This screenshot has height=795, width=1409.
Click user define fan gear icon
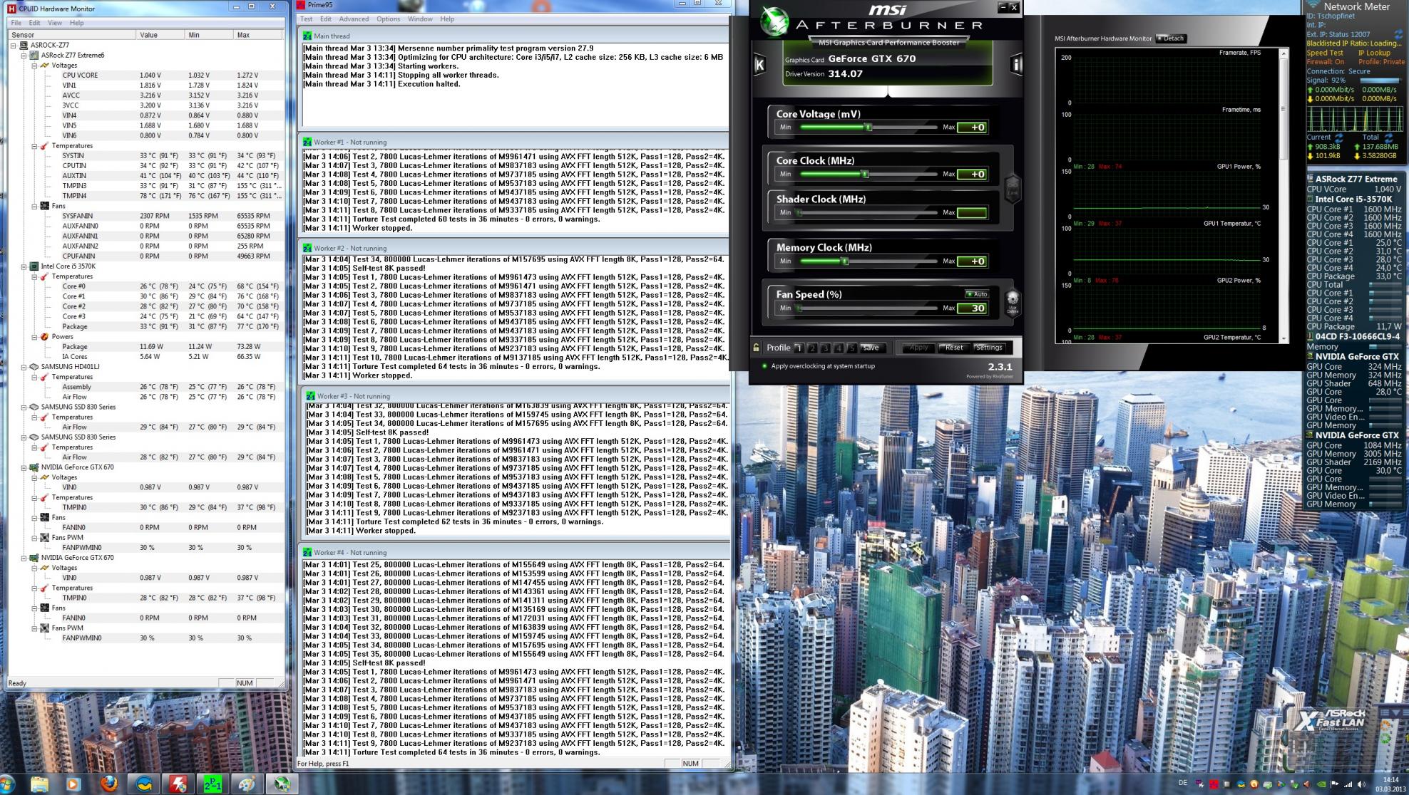click(1012, 301)
